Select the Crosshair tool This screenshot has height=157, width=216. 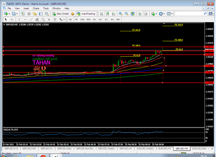[12, 20]
